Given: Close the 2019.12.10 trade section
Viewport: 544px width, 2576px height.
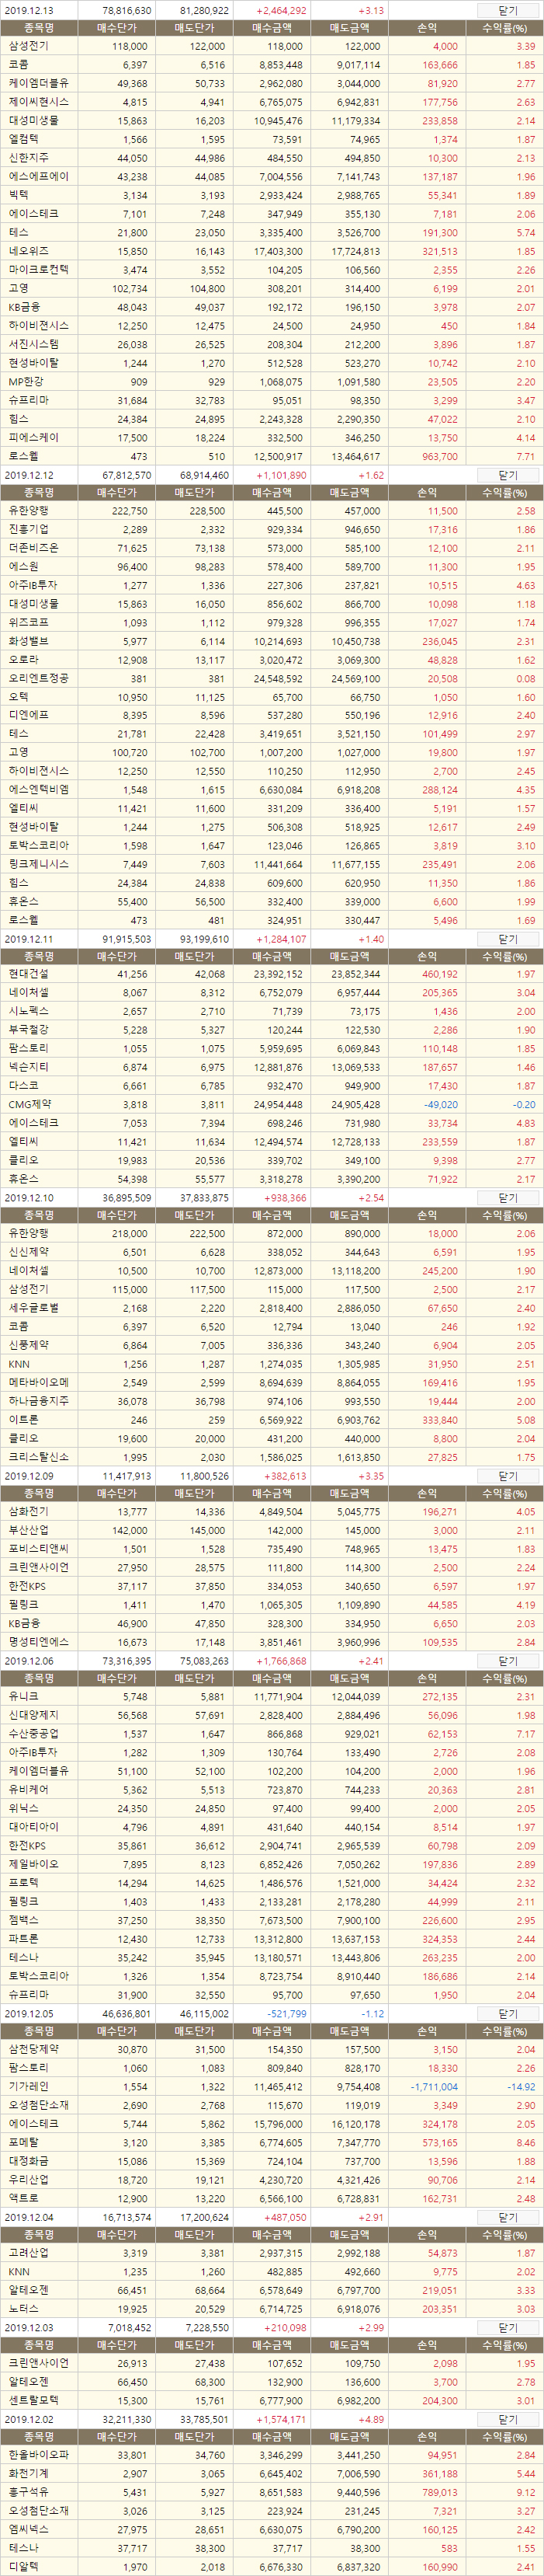Looking at the screenshot, I should tap(507, 1197).
